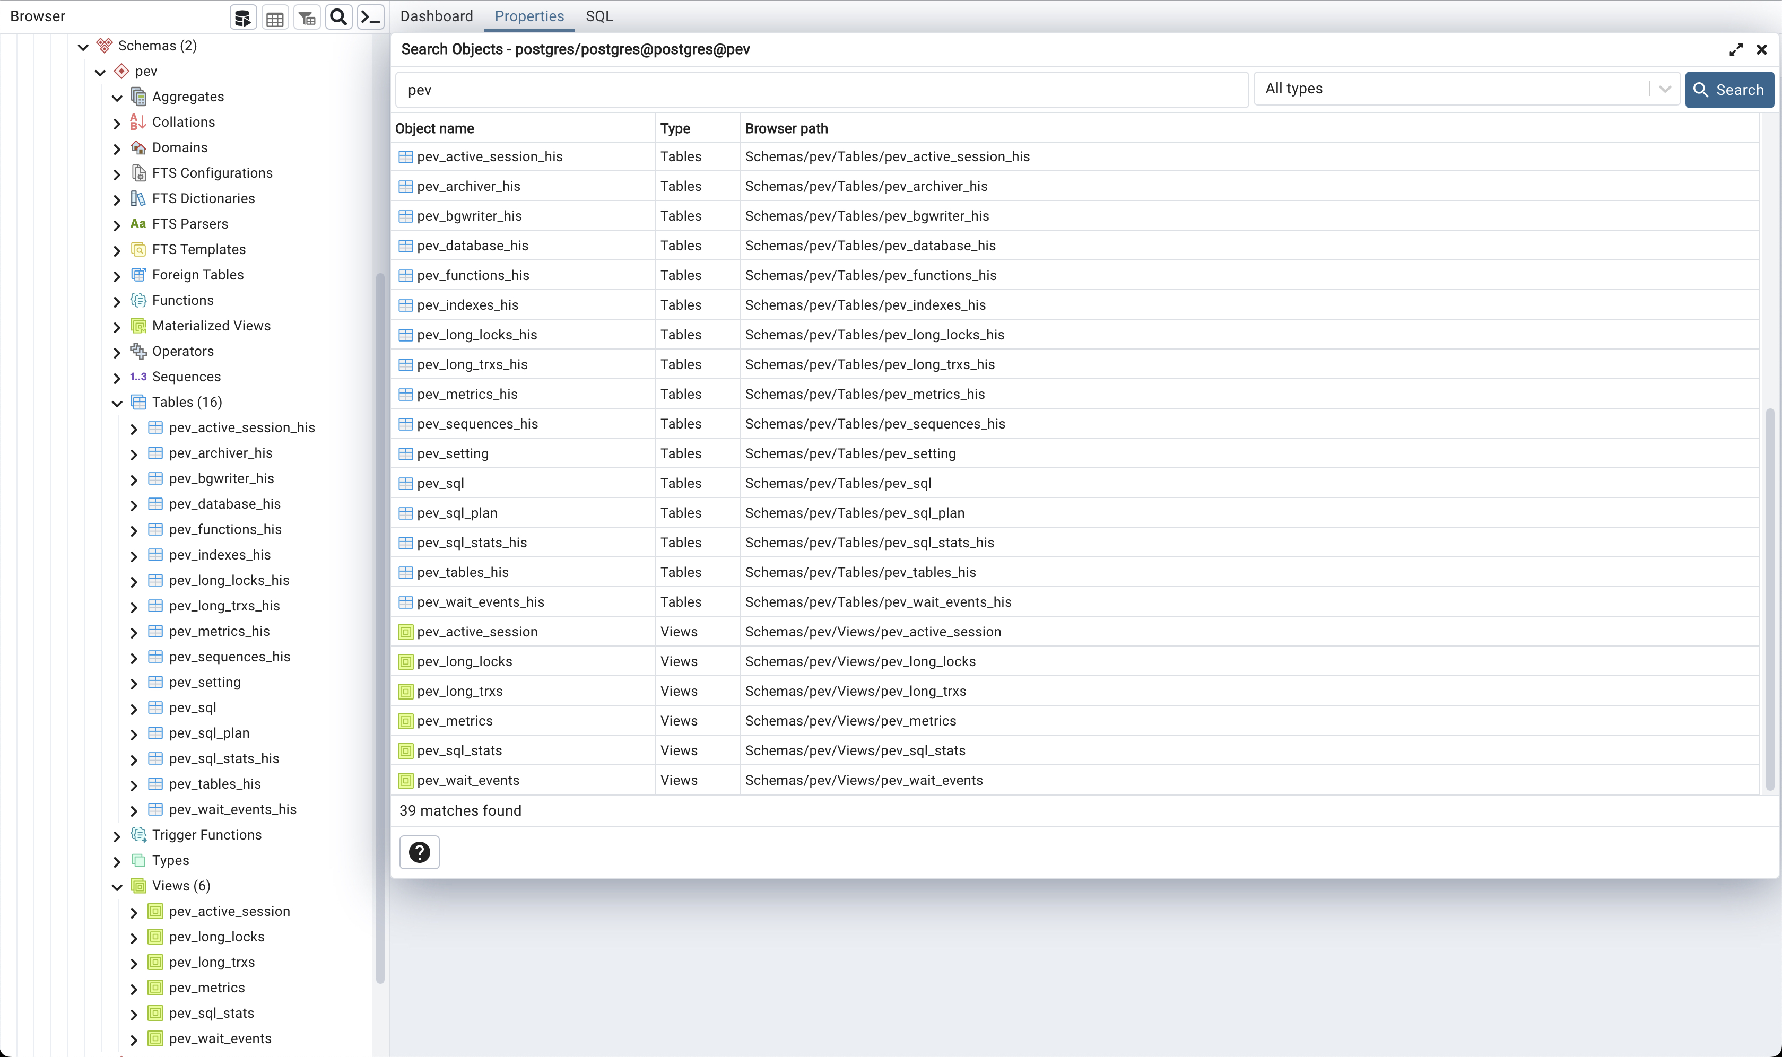Open the SQL tab
1782x1057 pixels.
click(598, 16)
